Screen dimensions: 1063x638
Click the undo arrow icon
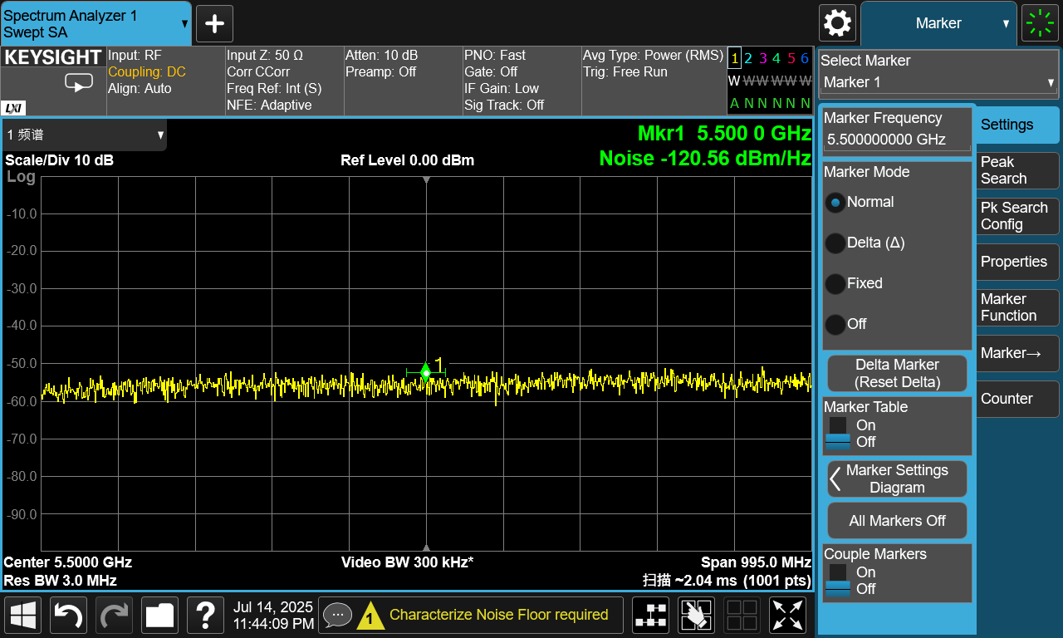[69, 616]
